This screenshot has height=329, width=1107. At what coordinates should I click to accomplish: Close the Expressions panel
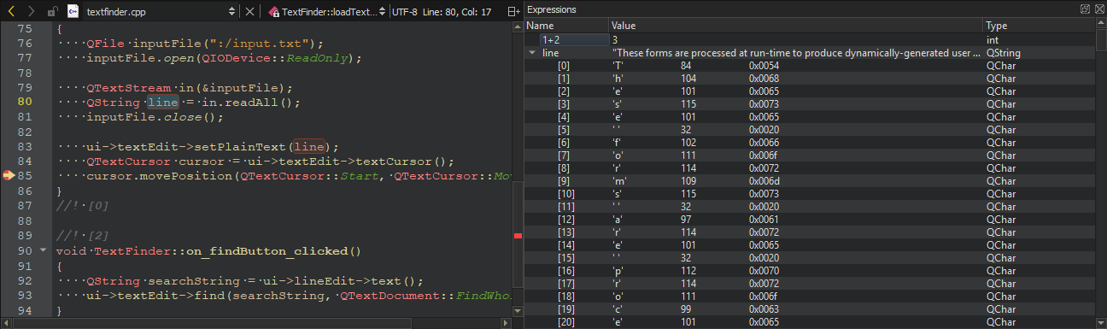(1098, 9)
